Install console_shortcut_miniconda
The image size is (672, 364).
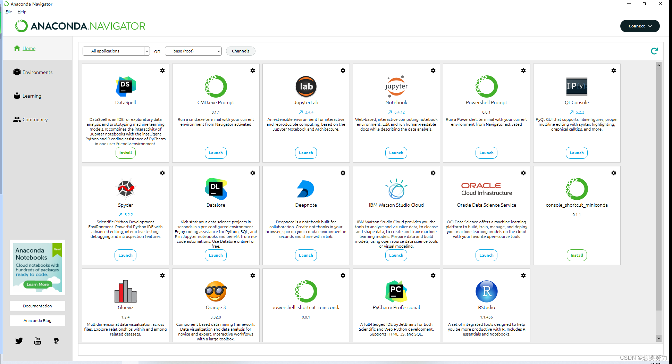pos(577,255)
